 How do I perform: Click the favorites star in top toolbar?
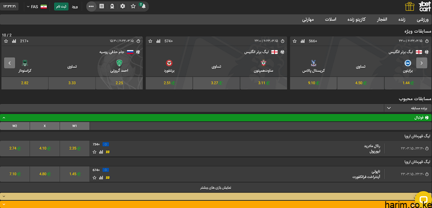click(133, 6)
